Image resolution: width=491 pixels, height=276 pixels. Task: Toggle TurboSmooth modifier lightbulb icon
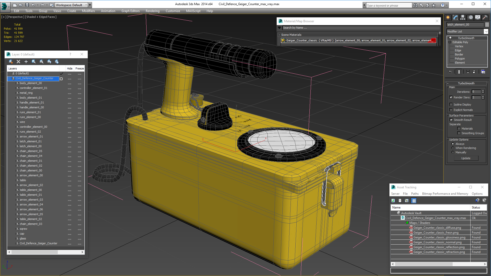[x=450, y=38]
